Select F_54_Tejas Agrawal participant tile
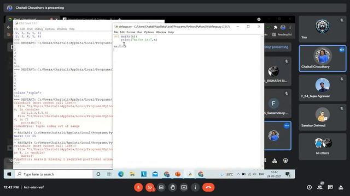The height and width of the screenshot is (196, 350). 323,88
